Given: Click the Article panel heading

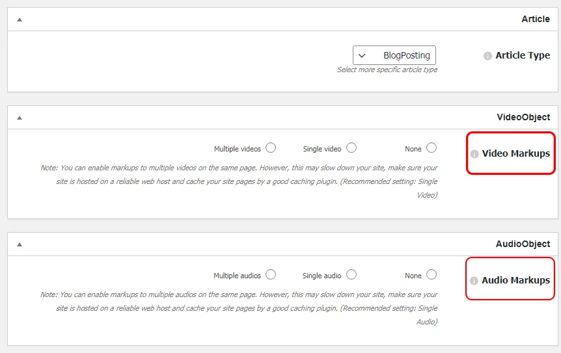Looking at the screenshot, I should (535, 19).
